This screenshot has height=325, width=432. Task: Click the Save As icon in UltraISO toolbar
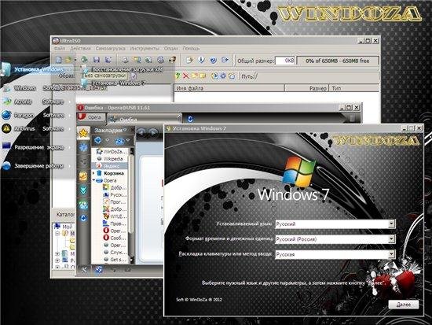[108, 60]
